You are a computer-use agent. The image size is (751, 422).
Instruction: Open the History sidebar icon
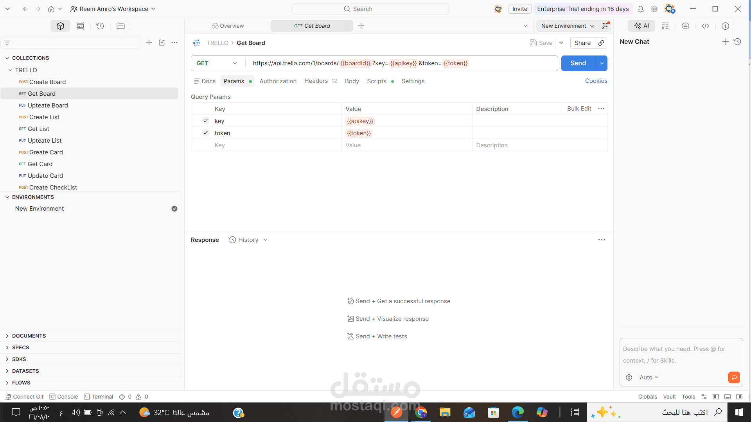(100, 26)
